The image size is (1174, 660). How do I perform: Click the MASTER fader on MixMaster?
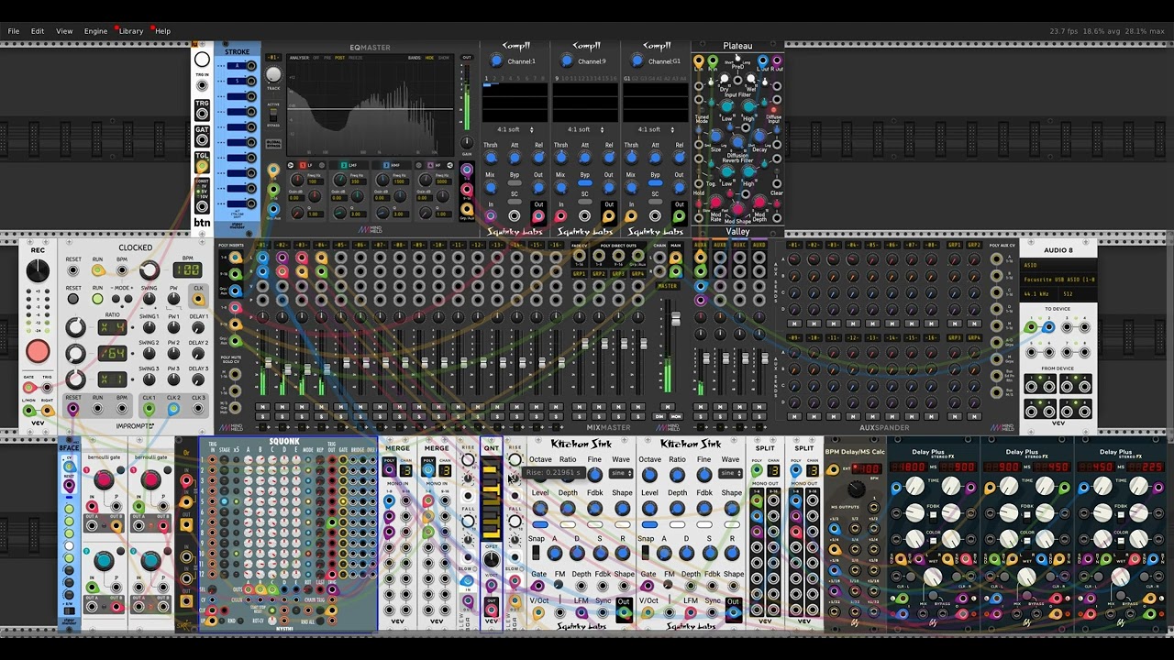pyautogui.click(x=676, y=320)
